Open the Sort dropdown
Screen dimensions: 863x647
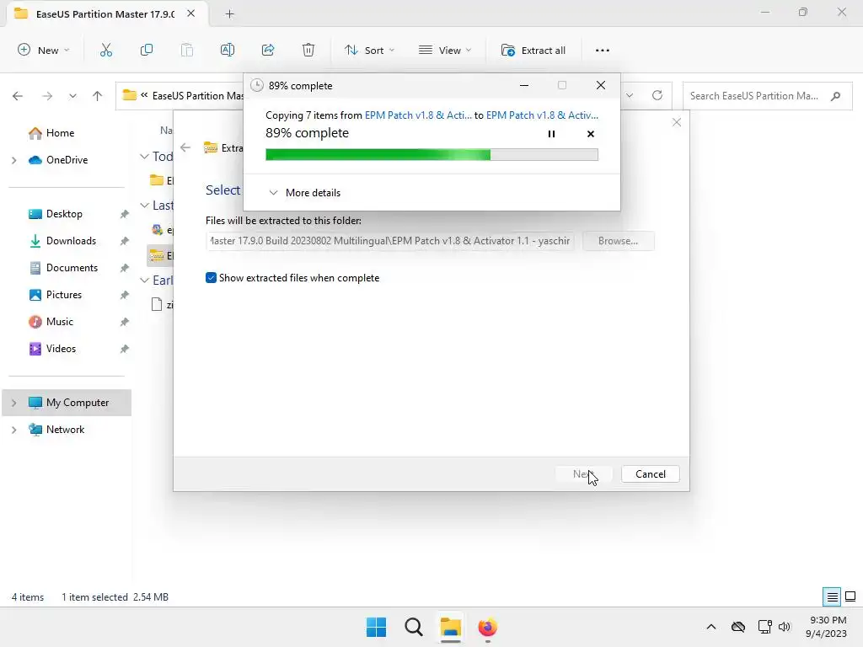(x=369, y=50)
